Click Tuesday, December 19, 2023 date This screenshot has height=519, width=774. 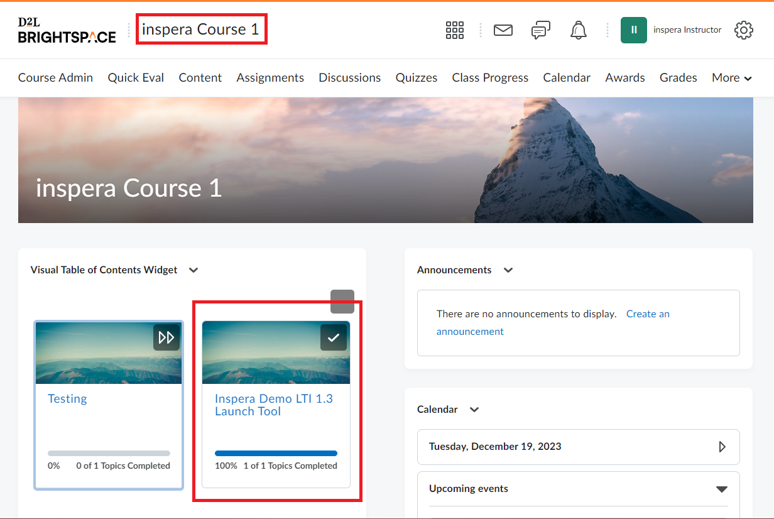(x=495, y=447)
